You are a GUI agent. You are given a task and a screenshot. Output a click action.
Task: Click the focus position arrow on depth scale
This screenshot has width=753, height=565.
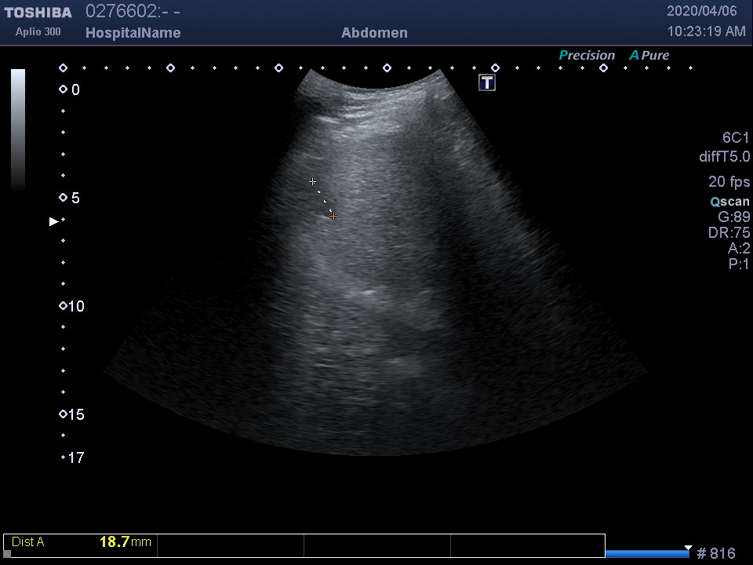53,221
